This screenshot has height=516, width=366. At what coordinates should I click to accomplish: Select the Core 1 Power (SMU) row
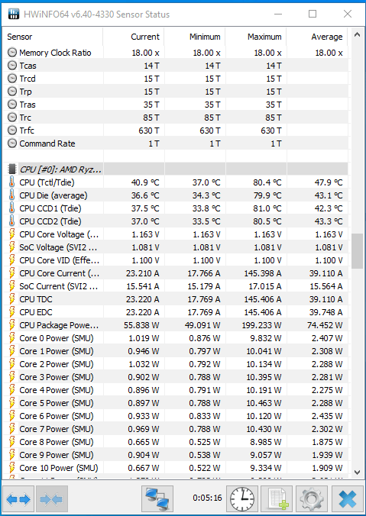(175, 351)
